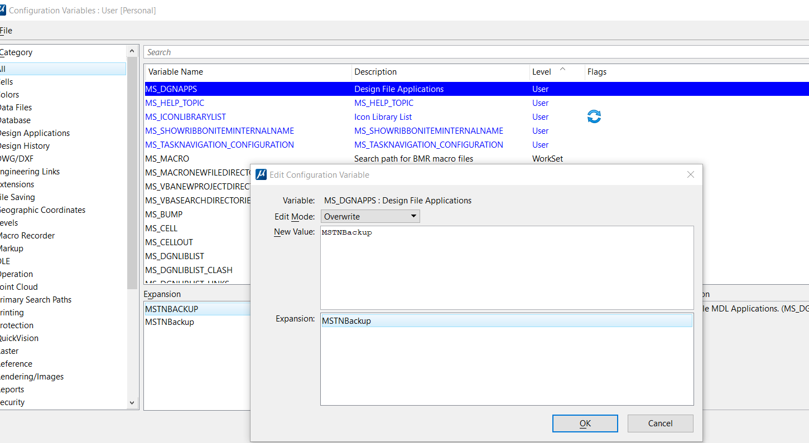The image size is (809, 443).
Task: Select the Point Cloud category
Action: (18, 287)
